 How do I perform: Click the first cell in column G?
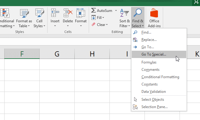coord(57,64)
